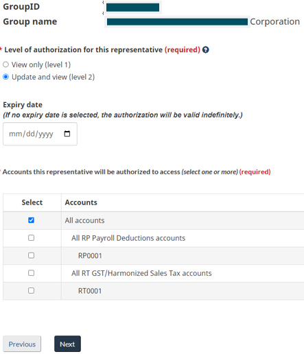304x354 pixels.
Task: Select Update and view (level 2)
Action: point(5,77)
